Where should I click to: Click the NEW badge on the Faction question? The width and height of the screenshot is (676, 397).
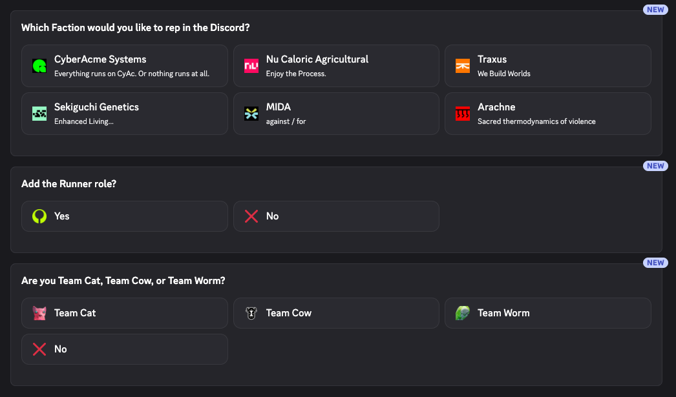click(655, 9)
